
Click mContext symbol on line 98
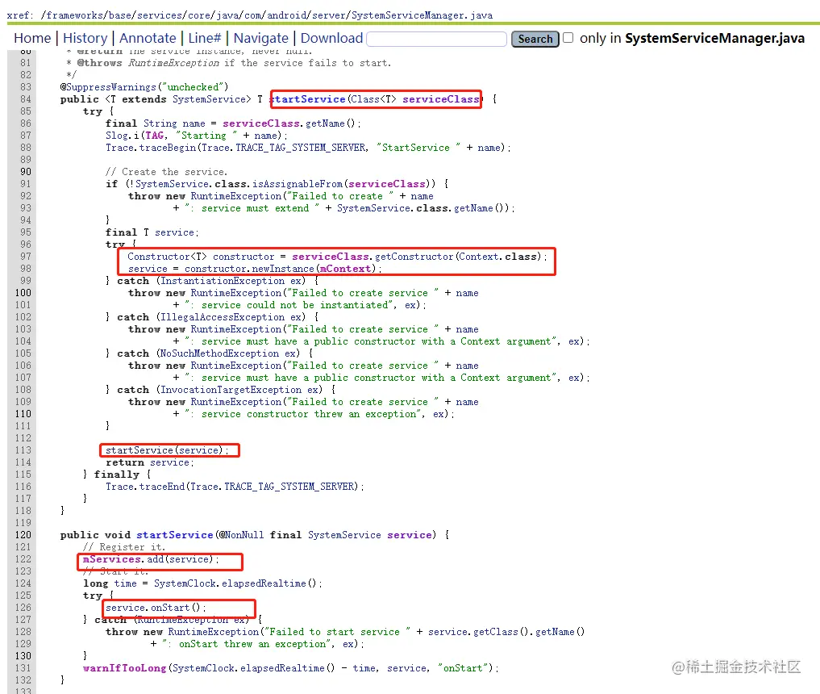(x=345, y=269)
